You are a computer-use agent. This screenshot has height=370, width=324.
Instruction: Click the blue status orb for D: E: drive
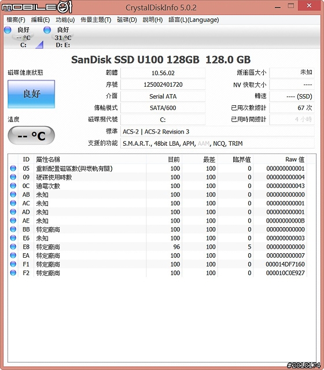[x=47, y=29]
